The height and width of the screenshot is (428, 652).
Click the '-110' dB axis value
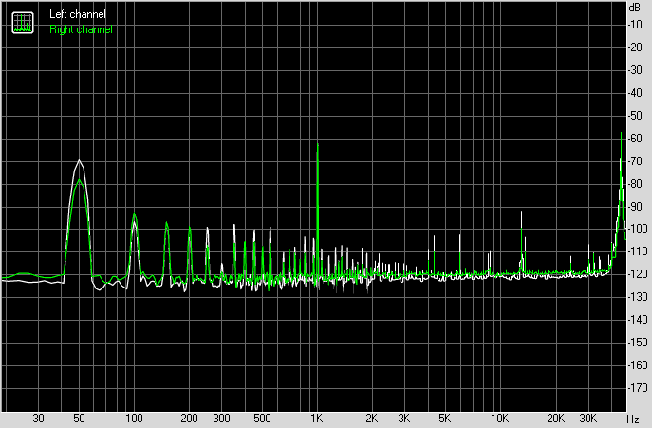click(x=638, y=251)
